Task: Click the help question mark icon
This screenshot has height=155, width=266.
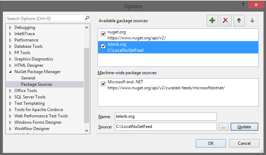Action: point(243,5)
